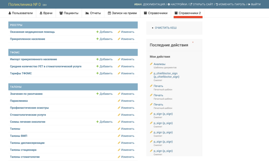Edit Талоны ВМП entries
This screenshot has height=161, width=269.
pyautogui.click(x=126, y=136)
